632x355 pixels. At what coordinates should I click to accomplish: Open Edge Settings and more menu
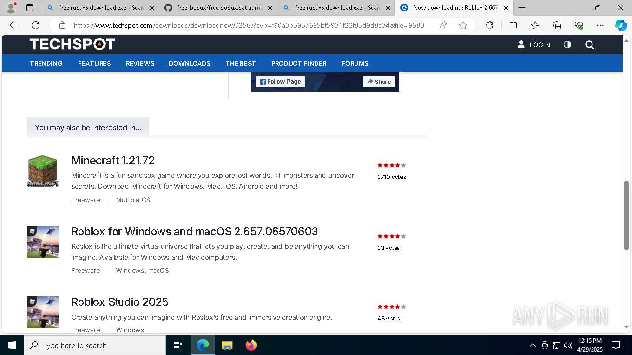(x=600, y=25)
